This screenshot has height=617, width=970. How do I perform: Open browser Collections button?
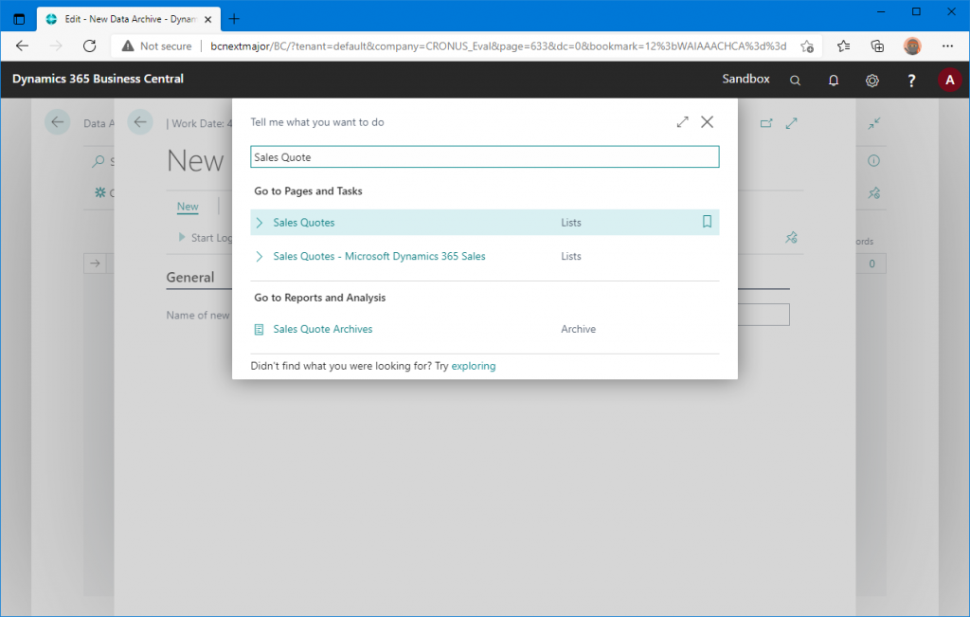pyautogui.click(x=877, y=45)
